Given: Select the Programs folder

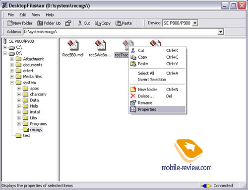Looking at the screenshot, I should click(38, 124).
